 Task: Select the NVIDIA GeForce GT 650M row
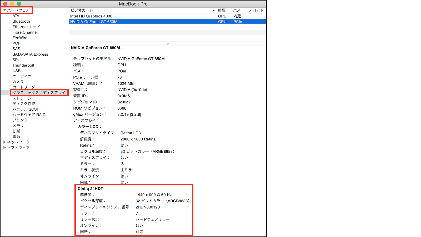pos(132,22)
